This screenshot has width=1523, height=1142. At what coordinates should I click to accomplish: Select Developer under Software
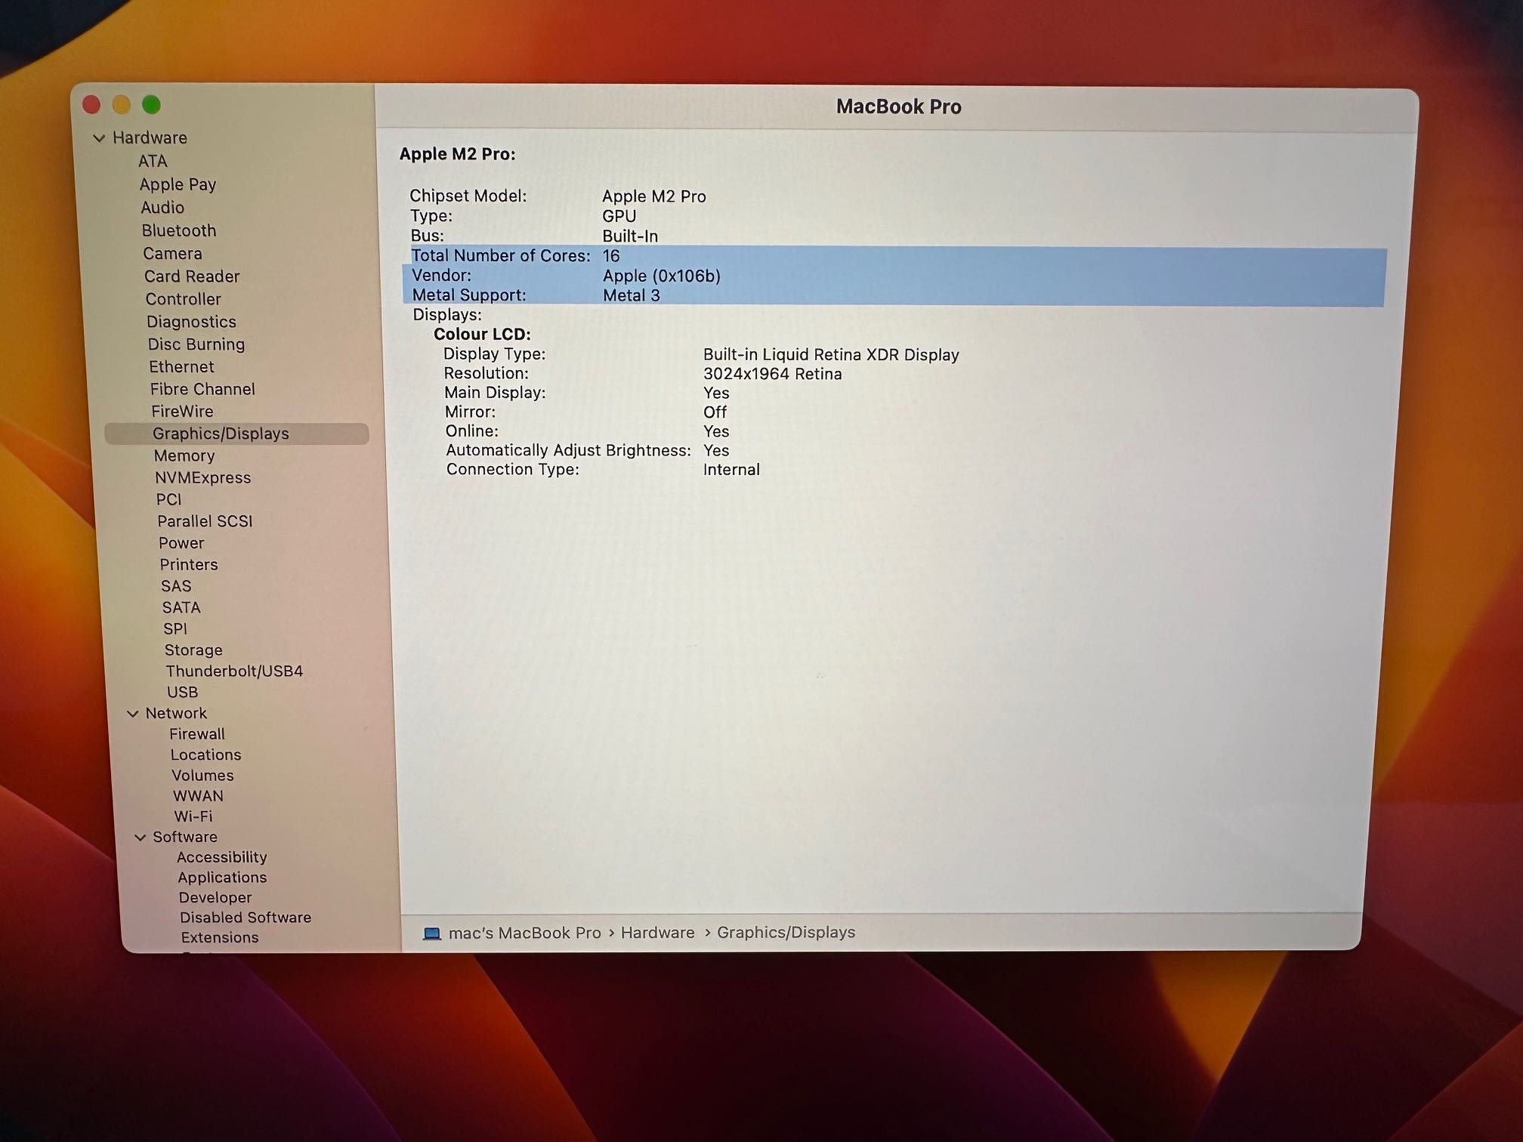pos(215,897)
